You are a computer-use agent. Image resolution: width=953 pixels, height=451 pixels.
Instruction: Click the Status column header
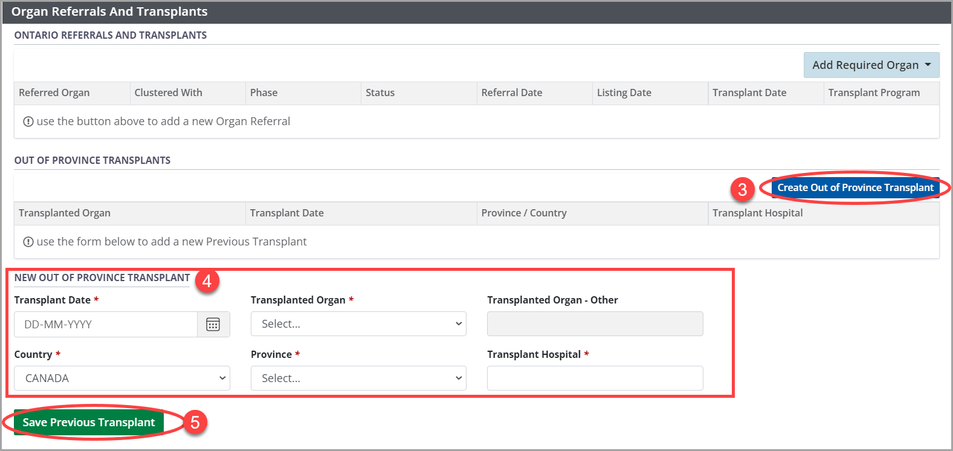coord(380,93)
